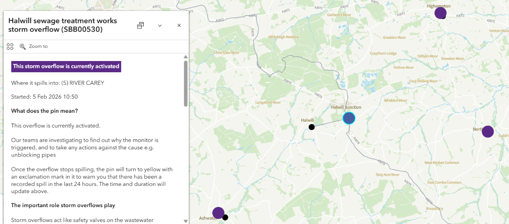Click the black dot beside Ashwater
This screenshot has height=224, width=509.
tap(226, 218)
